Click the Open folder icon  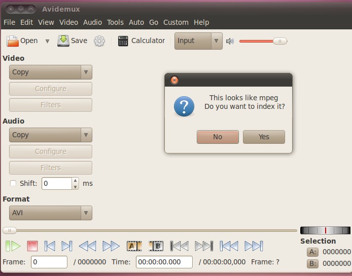12,41
